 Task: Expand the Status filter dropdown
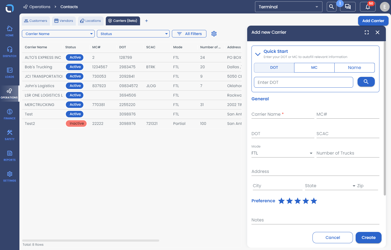coord(133,34)
